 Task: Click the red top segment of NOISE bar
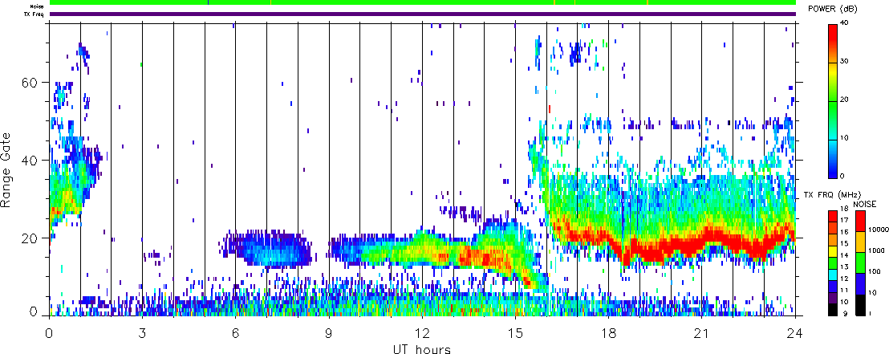pos(861,221)
